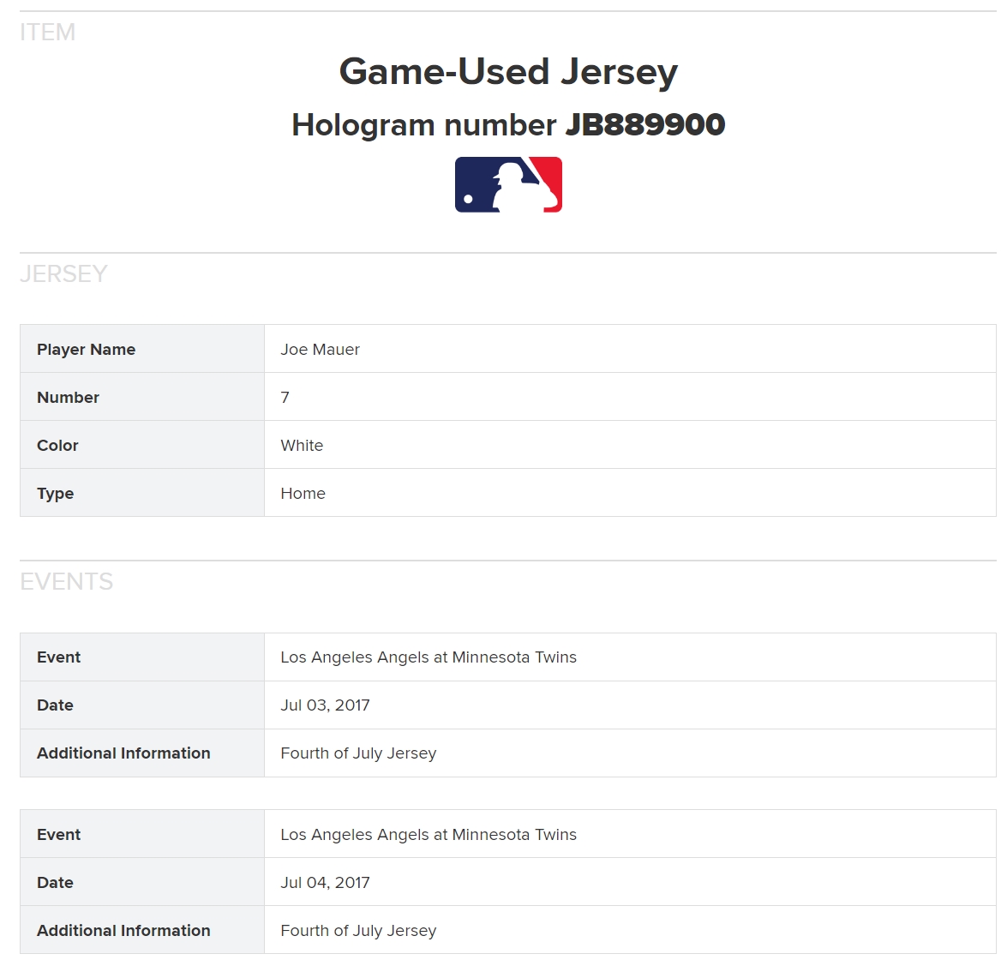The image size is (1001, 960).
Task: Select the 'Jul 04, 2017' date
Action: coord(325,882)
